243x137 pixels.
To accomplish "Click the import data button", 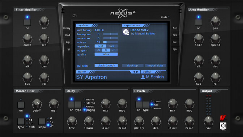I will 155,66.
